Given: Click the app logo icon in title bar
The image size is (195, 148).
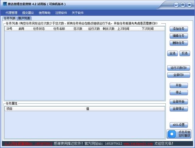Looking at the screenshot, I should coord(5,4).
